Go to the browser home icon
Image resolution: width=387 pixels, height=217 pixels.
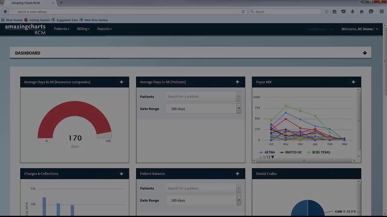coord(362,12)
